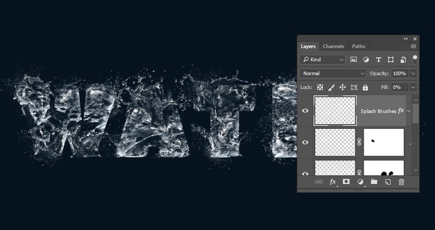Open the Kind filter type dropdown

point(323,60)
